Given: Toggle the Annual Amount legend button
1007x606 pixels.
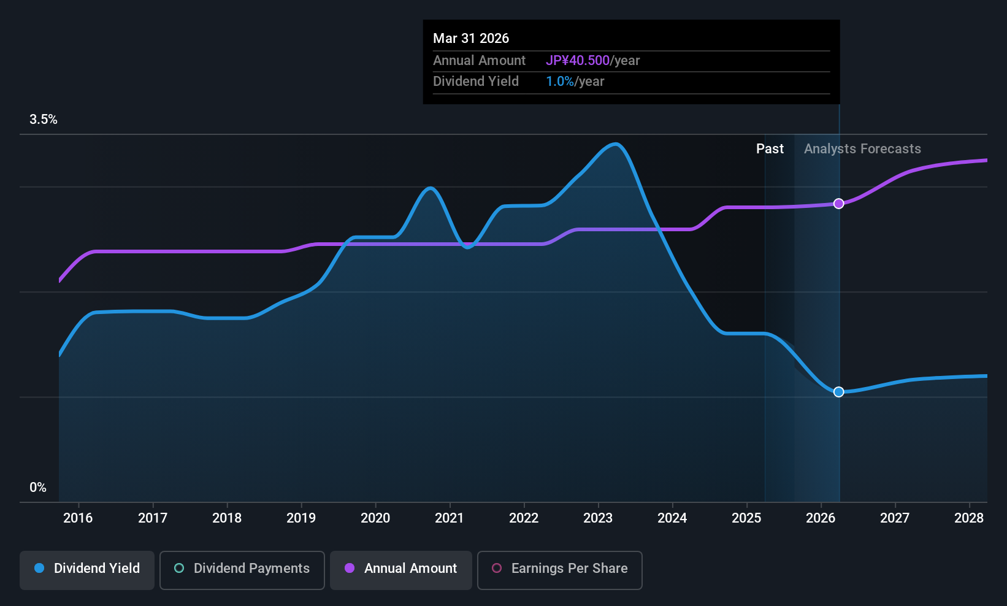Looking at the screenshot, I should pyautogui.click(x=401, y=570).
